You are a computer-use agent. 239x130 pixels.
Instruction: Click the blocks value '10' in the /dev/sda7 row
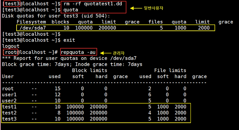66,28
